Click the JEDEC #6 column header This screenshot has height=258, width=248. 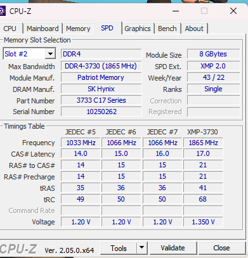121,132
